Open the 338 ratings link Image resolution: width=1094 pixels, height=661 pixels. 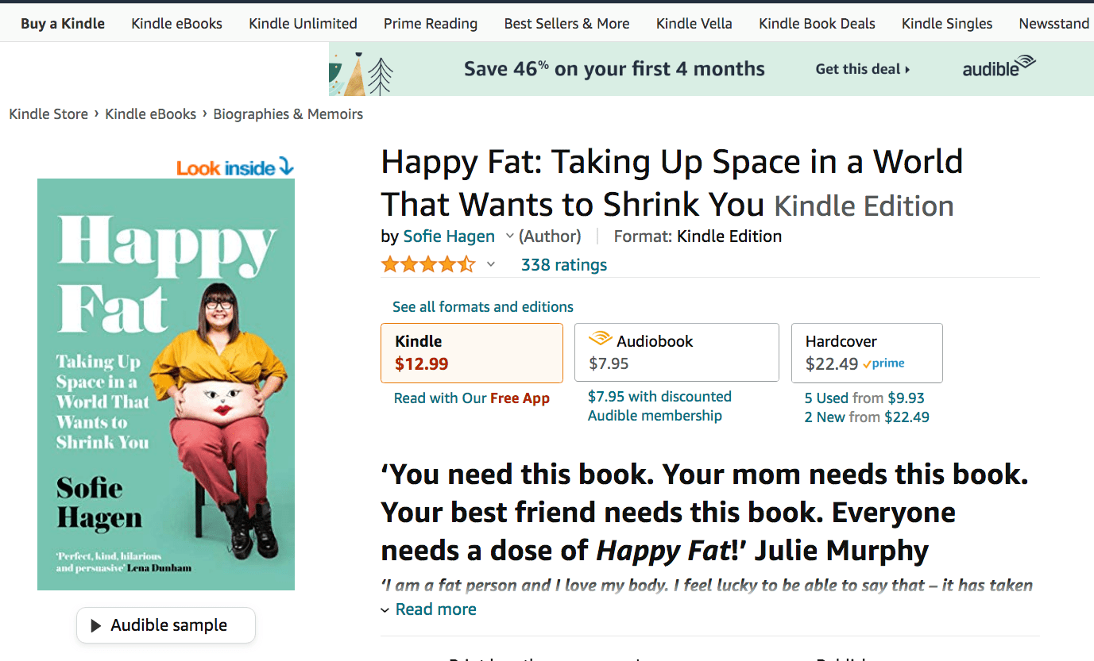tap(564, 265)
